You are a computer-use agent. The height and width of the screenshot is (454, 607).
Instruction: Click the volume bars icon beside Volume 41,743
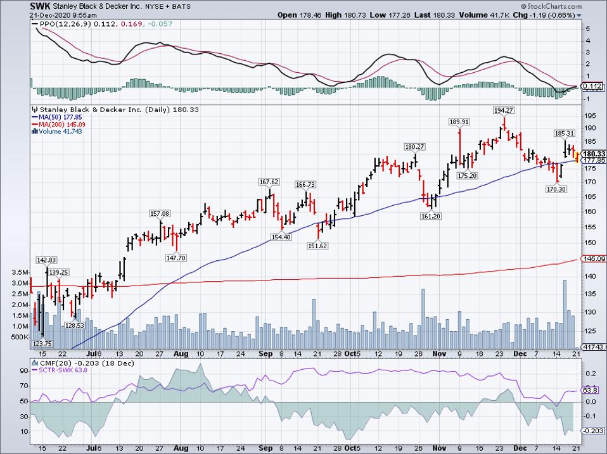(35, 132)
